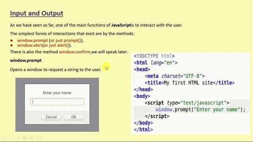Viewport: 253px width, 142px height.
Task: Click the closing '</html>' tag in the code
Action: tap(143, 130)
